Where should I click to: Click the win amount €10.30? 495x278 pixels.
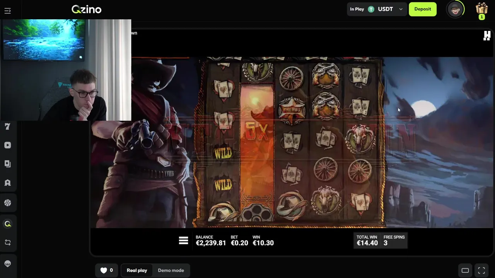[263, 243]
